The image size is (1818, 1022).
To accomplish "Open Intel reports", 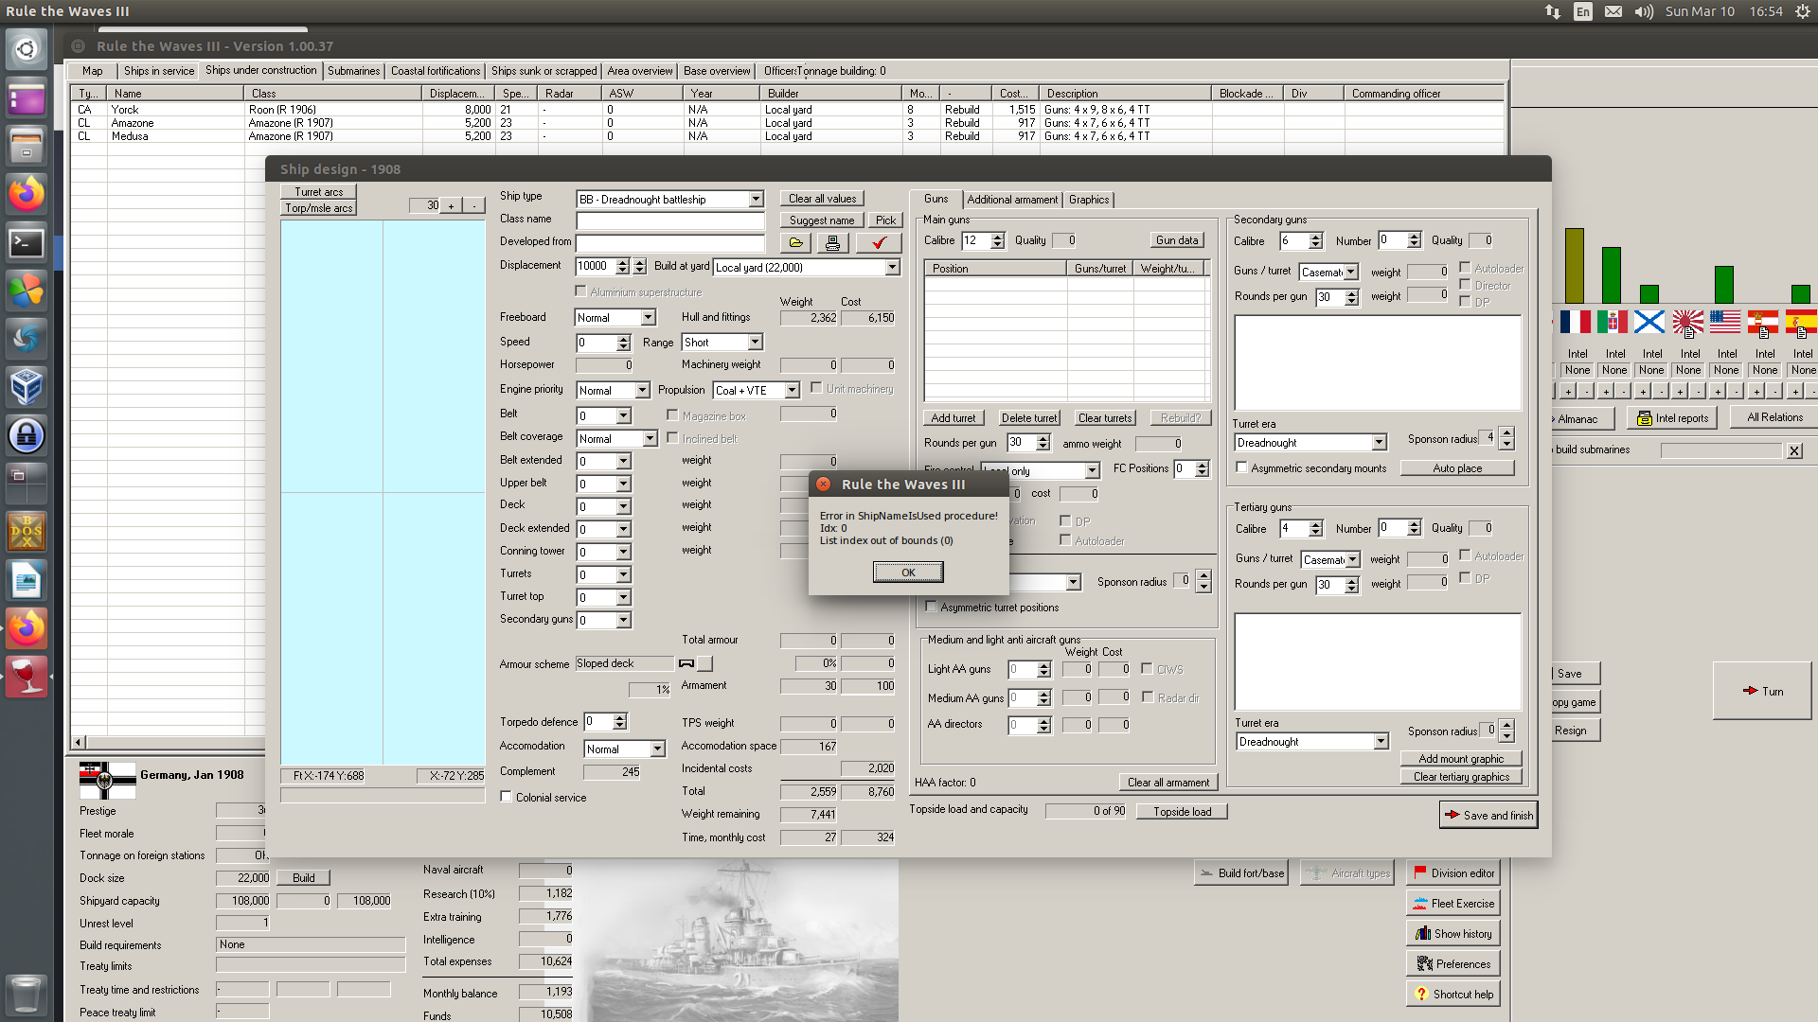I will click(1672, 417).
